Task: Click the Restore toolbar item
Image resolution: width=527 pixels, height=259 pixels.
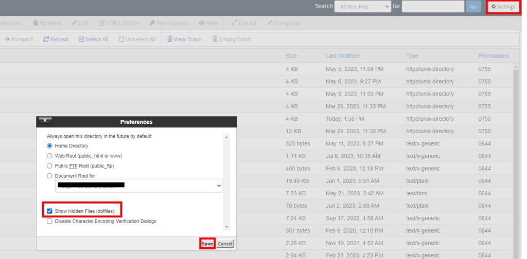Action: coord(10,23)
